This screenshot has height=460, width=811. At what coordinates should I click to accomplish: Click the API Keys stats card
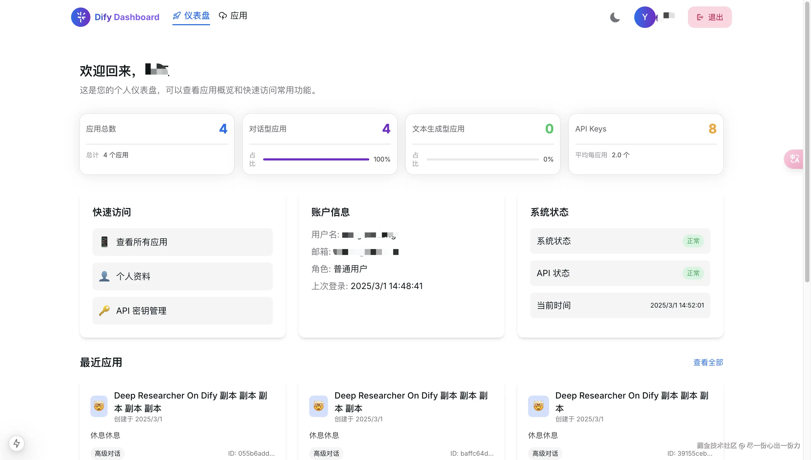click(646, 144)
